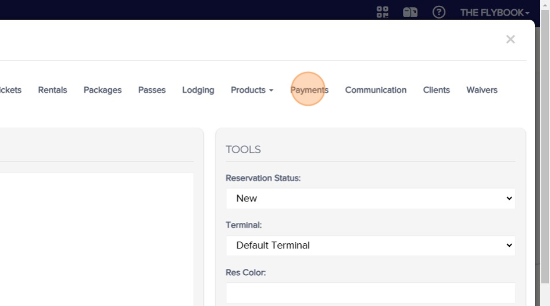Close the reservation dialog with X
Screen dimensions: 550x306
pos(510,39)
